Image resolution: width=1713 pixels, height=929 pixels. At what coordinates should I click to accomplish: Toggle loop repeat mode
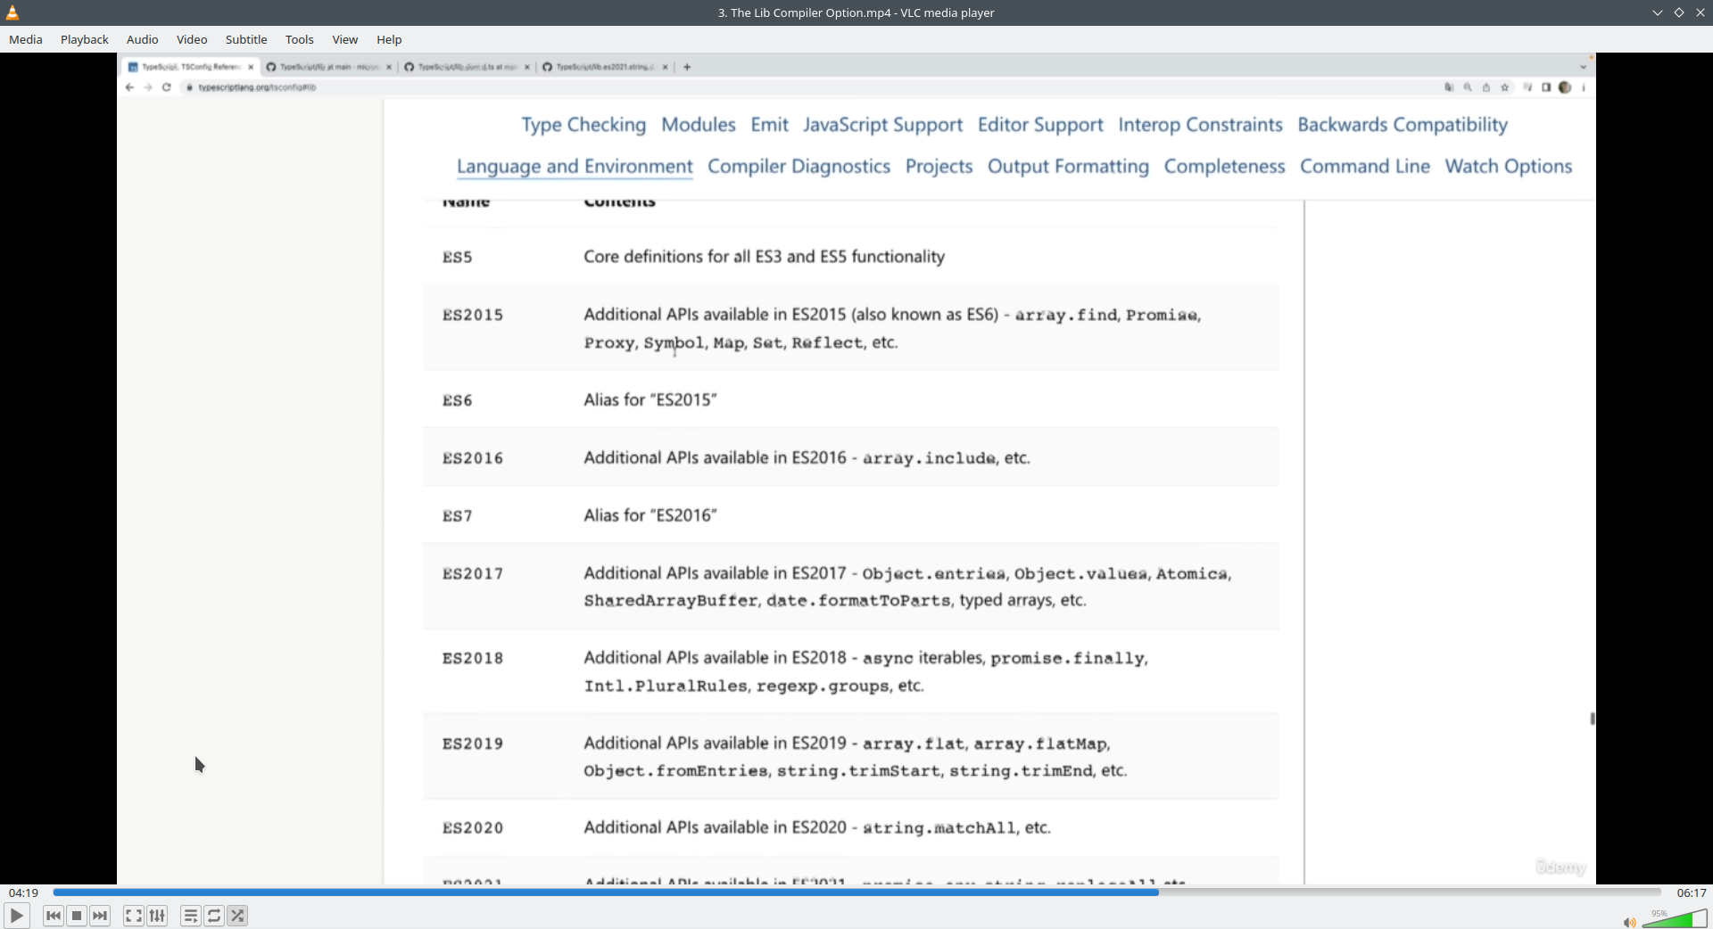[x=214, y=916]
